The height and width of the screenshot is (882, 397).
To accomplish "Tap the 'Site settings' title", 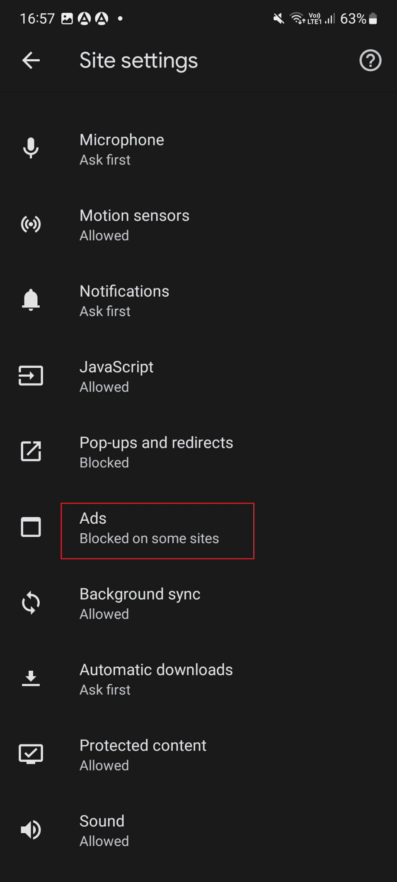I will point(139,61).
